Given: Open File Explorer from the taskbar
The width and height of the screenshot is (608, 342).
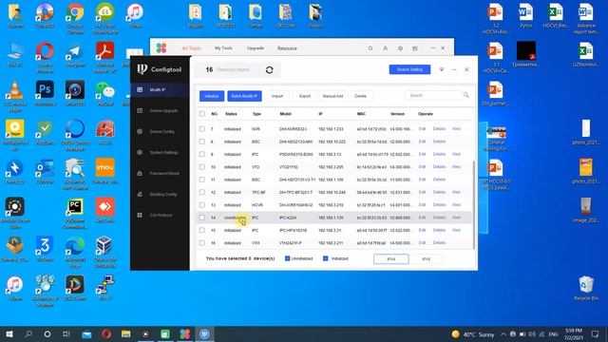Looking at the screenshot, I should 125,333.
